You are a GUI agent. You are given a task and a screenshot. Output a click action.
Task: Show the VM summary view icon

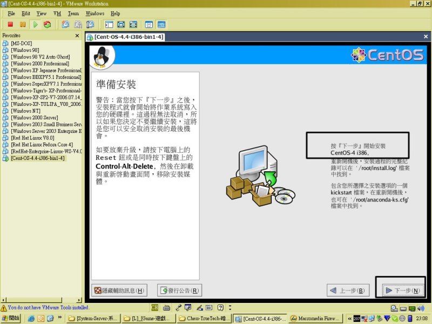tap(149, 24)
